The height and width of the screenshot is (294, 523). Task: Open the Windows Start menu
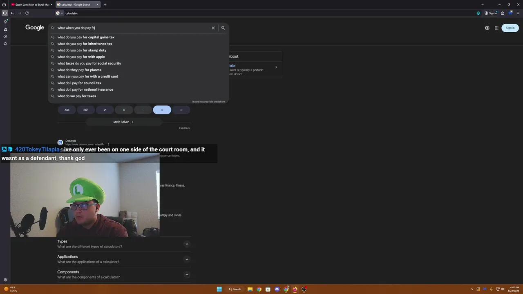click(219, 289)
